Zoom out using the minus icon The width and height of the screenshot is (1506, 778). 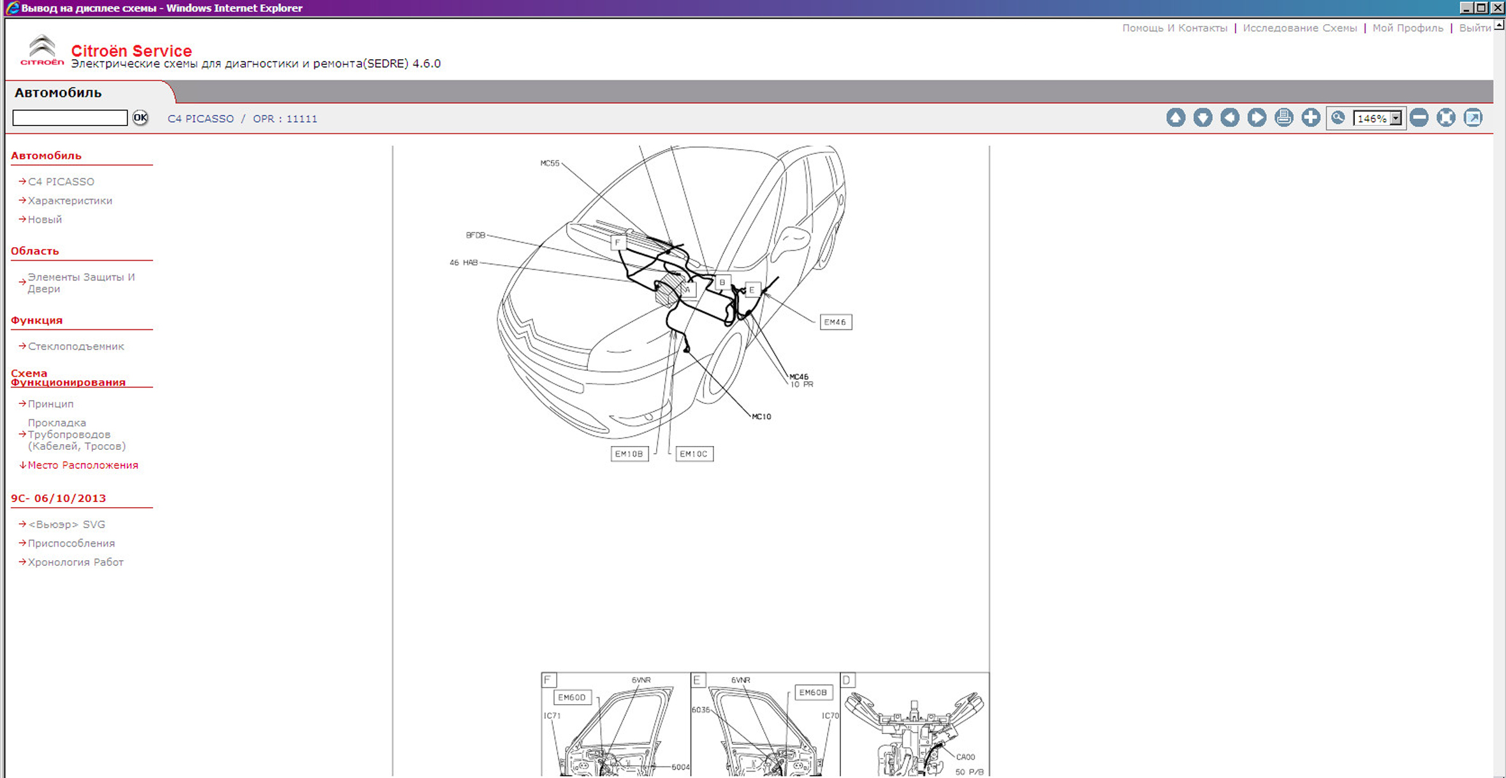click(1419, 118)
